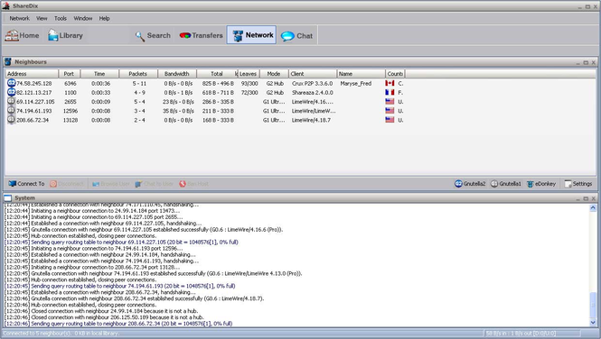
Task: Click G1 icon of 208.66.72.34 row
Action: point(11,120)
